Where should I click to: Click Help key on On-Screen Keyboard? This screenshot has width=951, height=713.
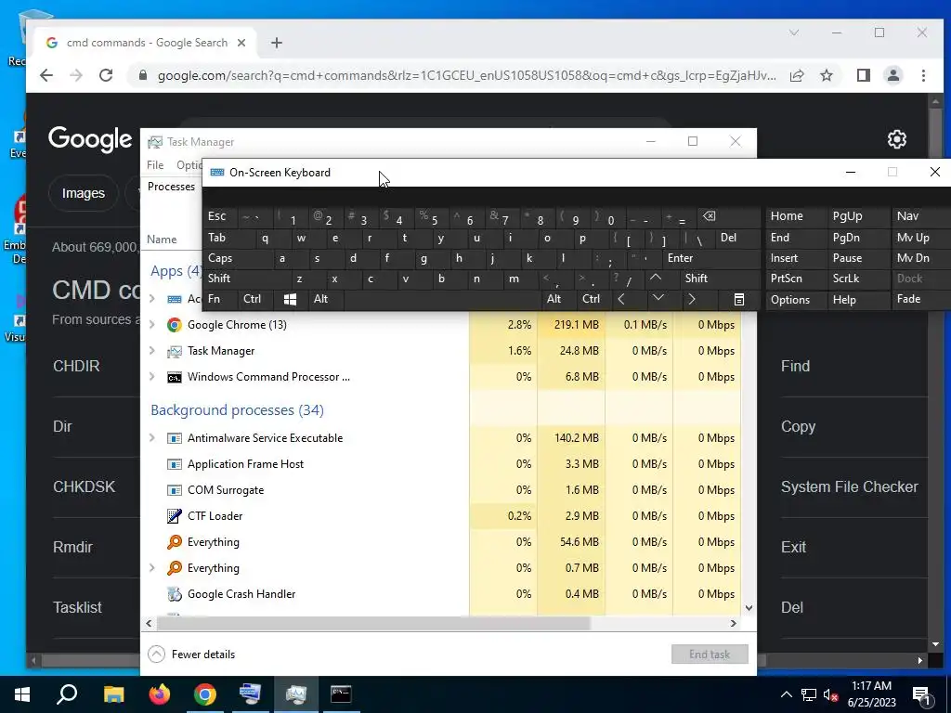click(x=858, y=300)
